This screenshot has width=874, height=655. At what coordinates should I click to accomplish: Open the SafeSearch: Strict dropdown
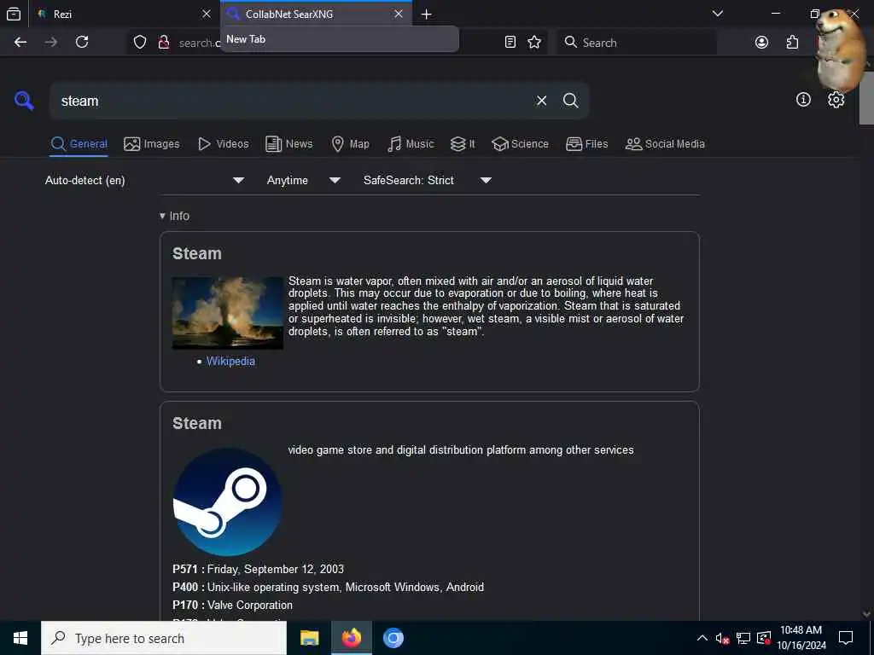pos(427,181)
